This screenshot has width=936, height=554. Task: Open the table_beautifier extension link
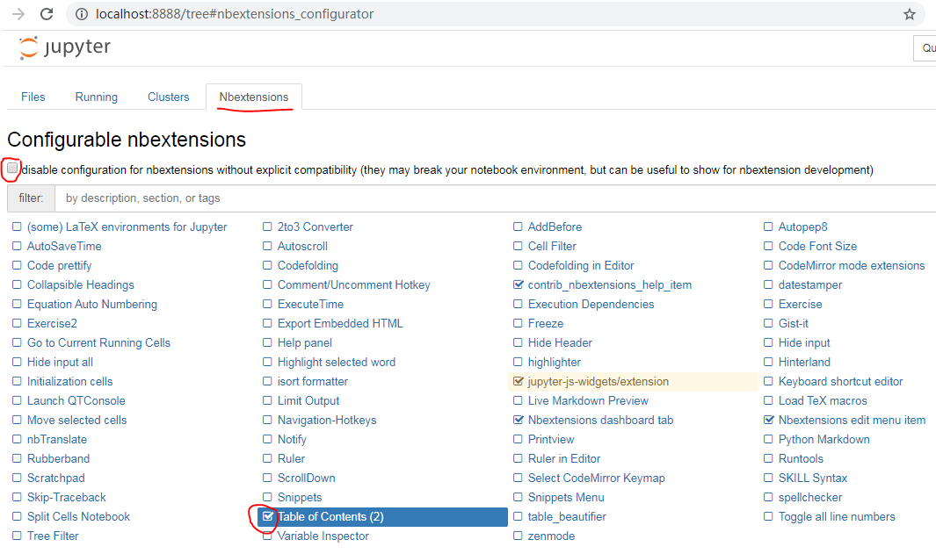point(567,516)
